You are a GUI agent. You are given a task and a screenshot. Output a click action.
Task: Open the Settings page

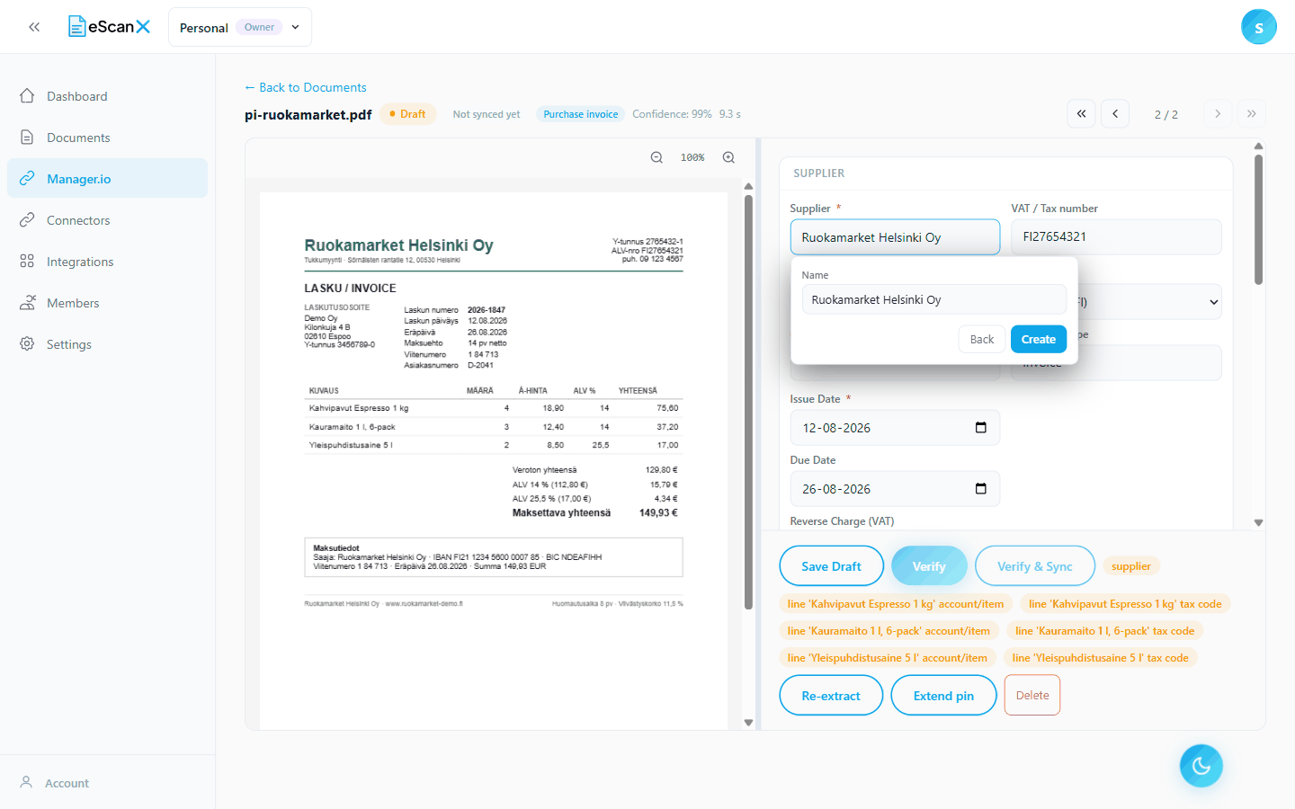point(108,344)
